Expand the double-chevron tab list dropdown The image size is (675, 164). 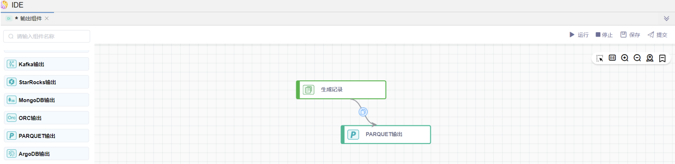(666, 19)
